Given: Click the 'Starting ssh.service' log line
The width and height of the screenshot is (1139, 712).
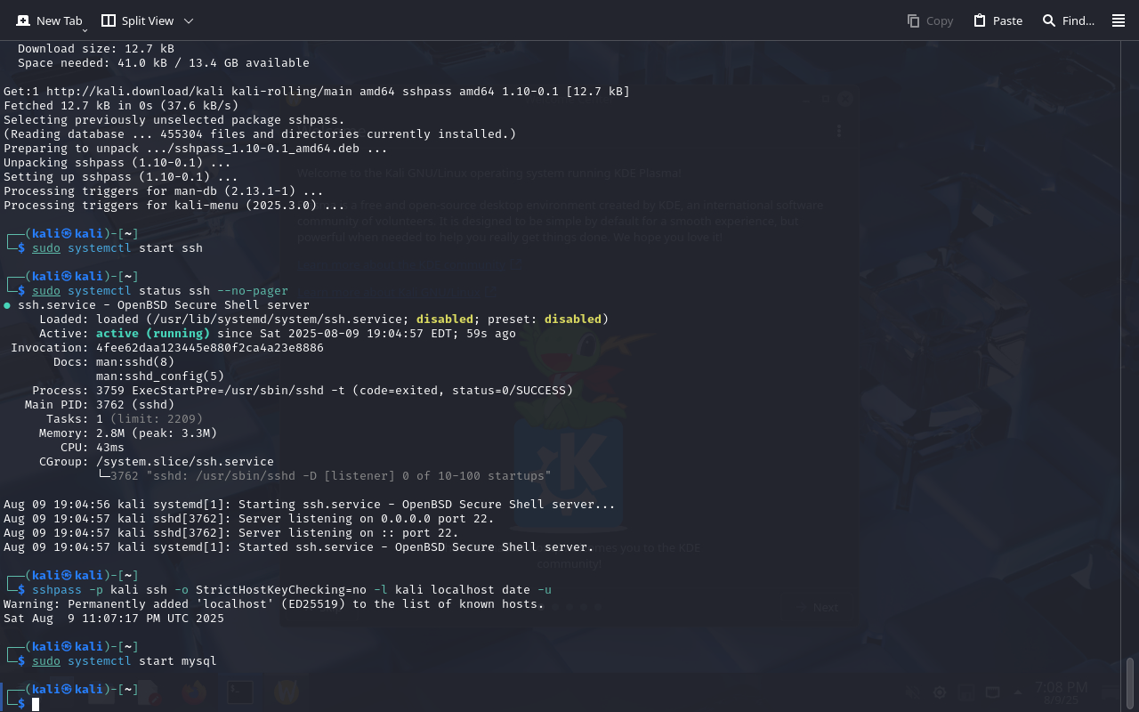Looking at the screenshot, I should tap(310, 505).
